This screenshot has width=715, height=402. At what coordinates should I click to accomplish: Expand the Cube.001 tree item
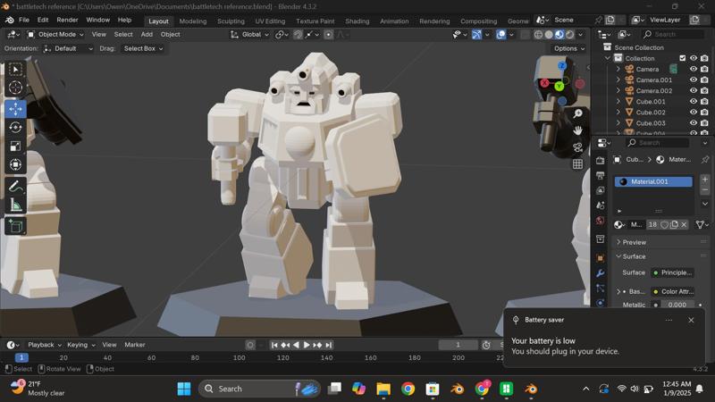click(x=618, y=102)
